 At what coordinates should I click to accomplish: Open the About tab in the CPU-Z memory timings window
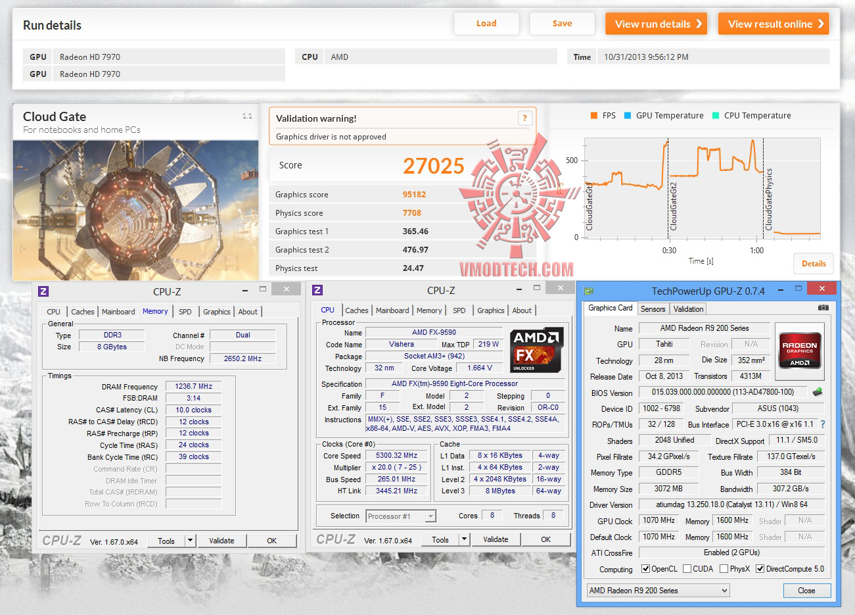(248, 312)
